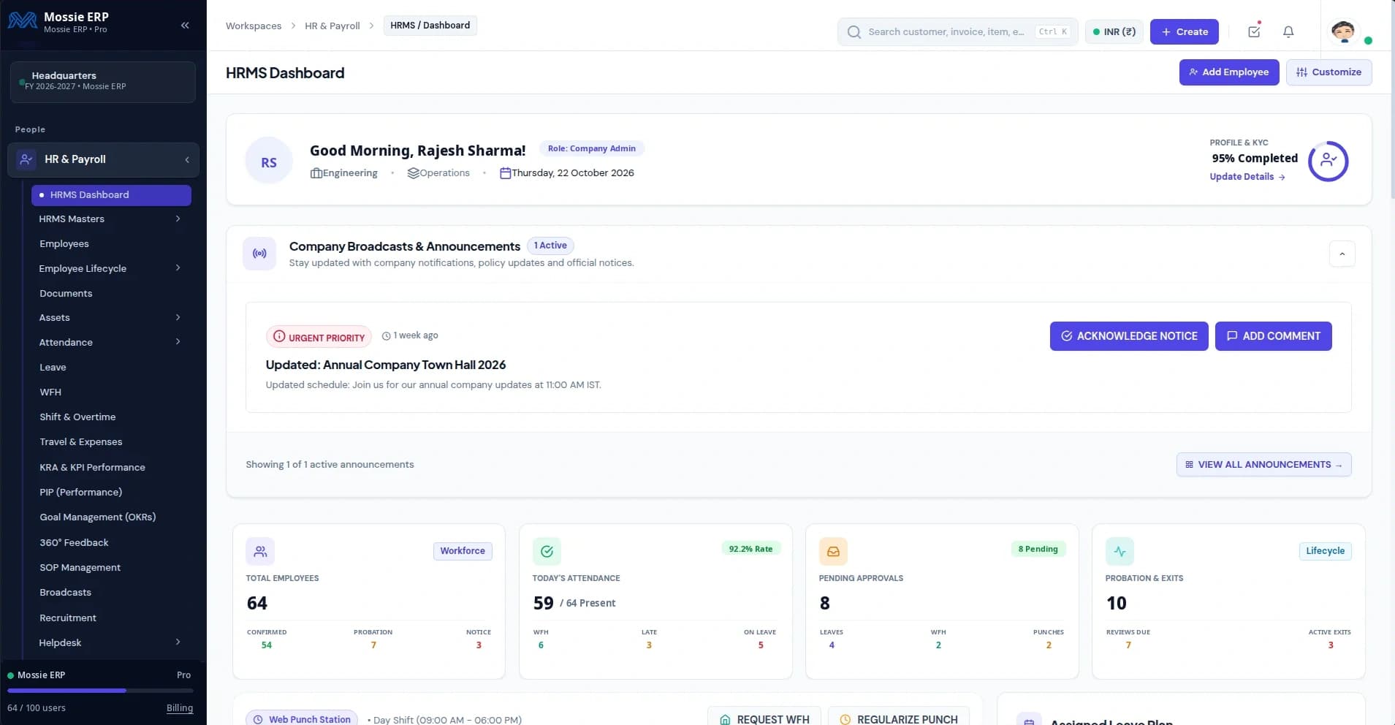1395x725 pixels.
Task: Expand Assets submenu arrow
Action: (178, 317)
